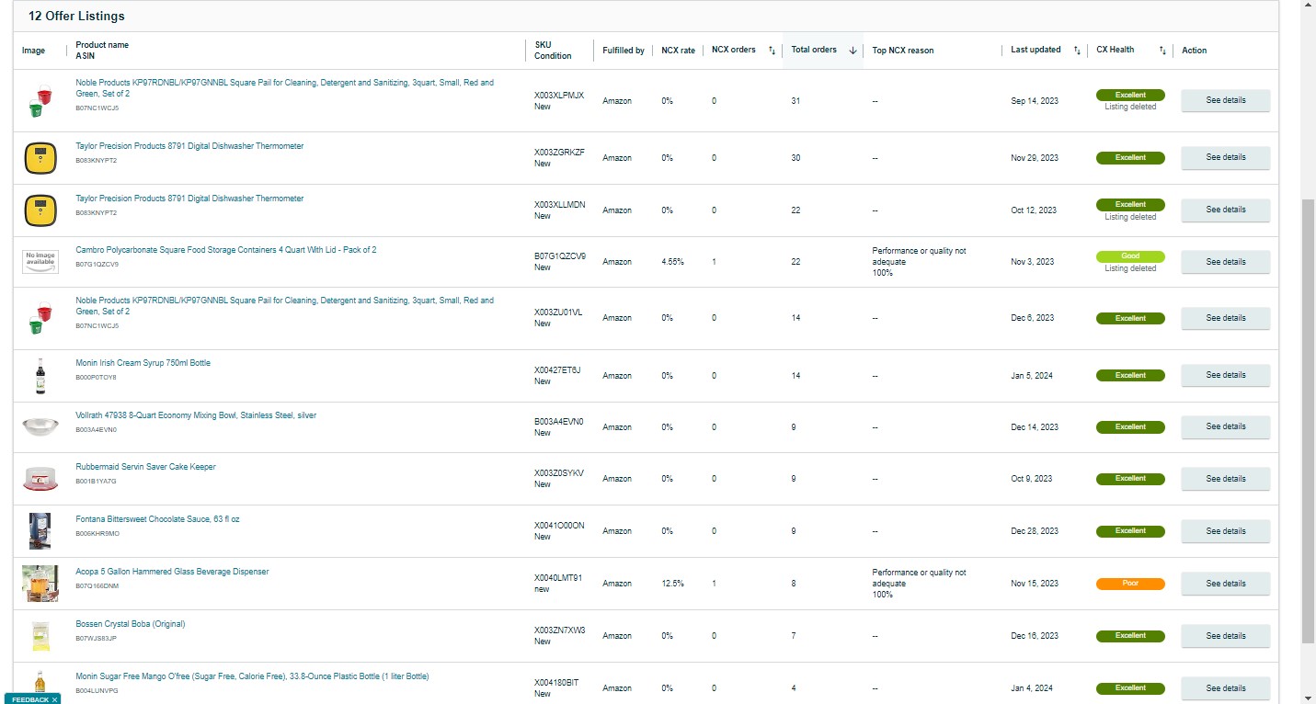Open Taylor Thermometer listing with SKU X003XLLMDN
1316x704 pixels.
tap(189, 199)
